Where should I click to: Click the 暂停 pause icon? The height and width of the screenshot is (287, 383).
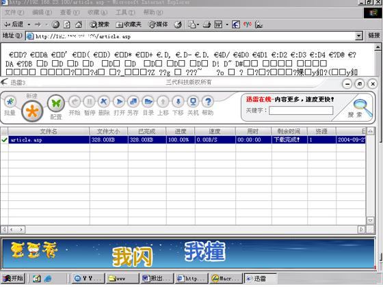coord(90,102)
